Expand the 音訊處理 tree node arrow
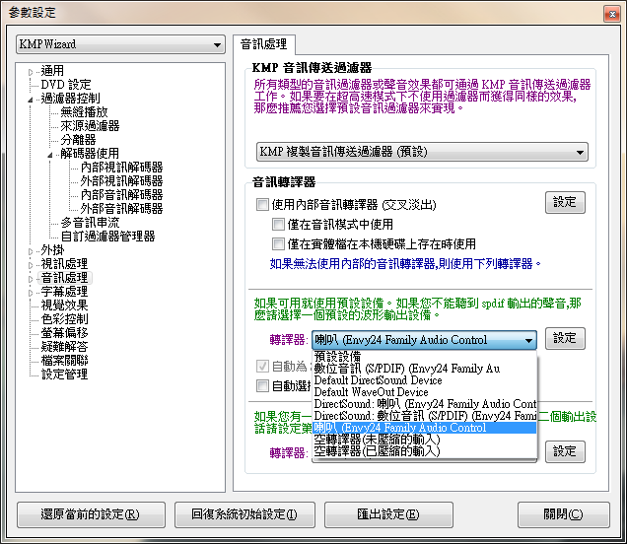 tap(31, 279)
